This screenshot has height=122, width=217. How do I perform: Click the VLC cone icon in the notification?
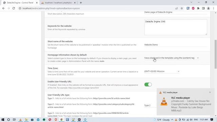point(164,102)
